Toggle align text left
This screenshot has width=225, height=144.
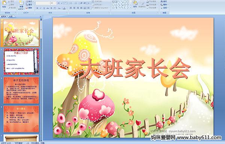pos(71,8)
